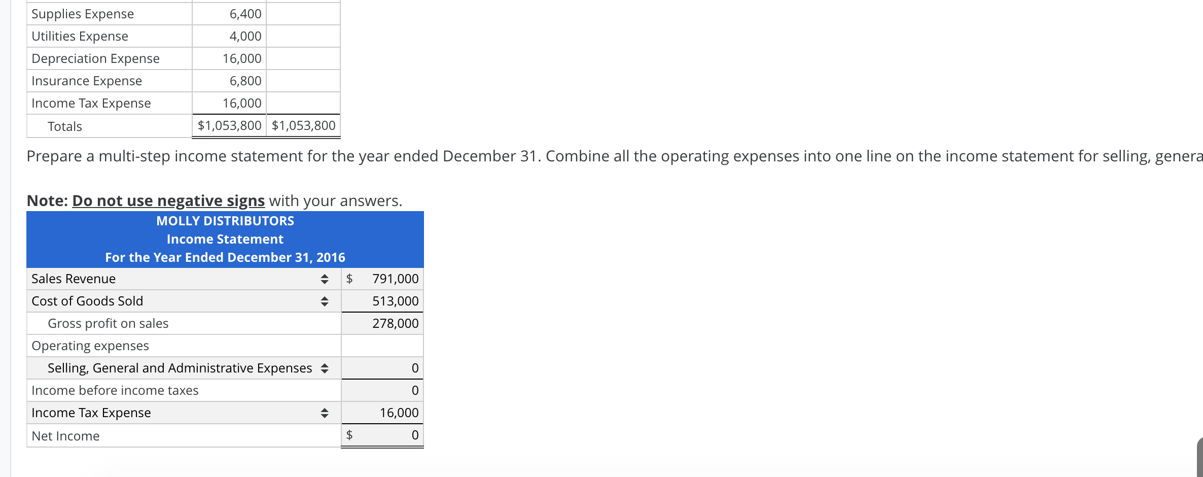
Task: Click the Totals row label in trial balance
Action: (x=64, y=126)
